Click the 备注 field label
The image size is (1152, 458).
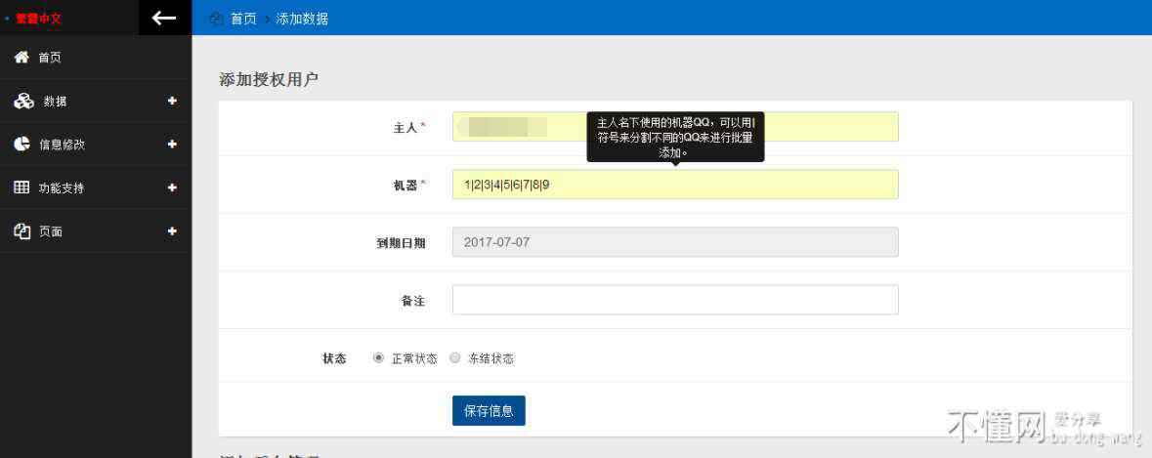pos(413,300)
